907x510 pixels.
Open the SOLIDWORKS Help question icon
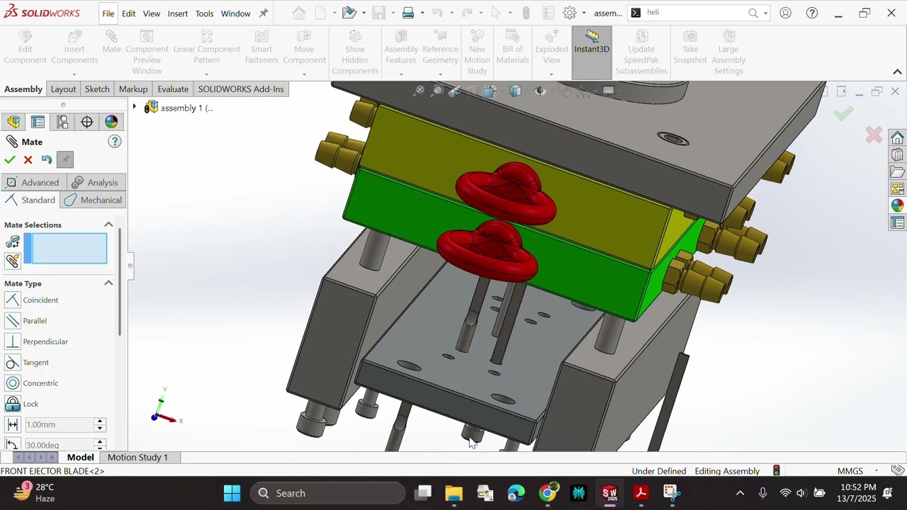(x=812, y=13)
